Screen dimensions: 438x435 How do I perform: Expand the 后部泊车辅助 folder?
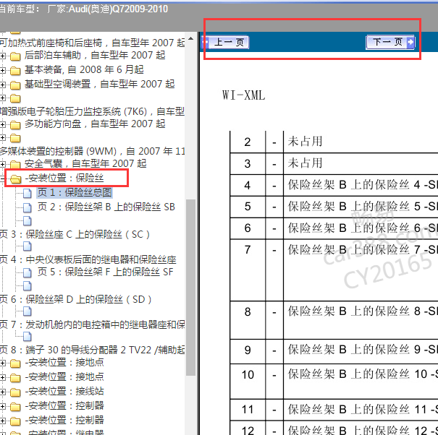pyautogui.click(x=2, y=56)
